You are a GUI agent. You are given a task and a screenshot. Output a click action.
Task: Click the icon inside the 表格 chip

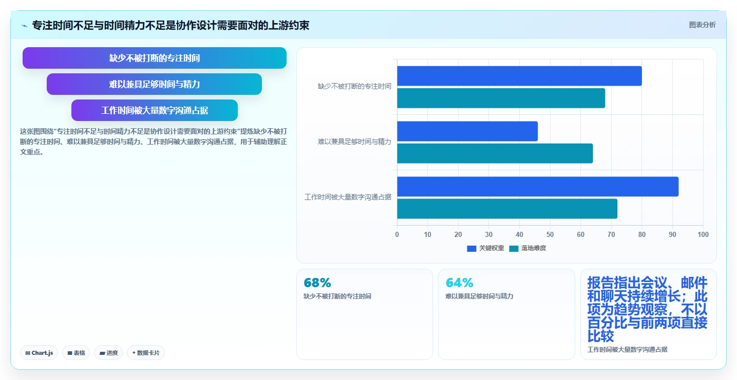pos(69,353)
